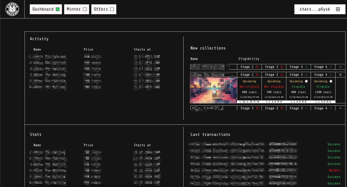The width and height of the screenshot is (347, 187).
Task: Click Upcoming status in the 700 stars column
Action: coord(274,81)
